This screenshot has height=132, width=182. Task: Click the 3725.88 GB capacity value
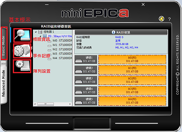click(x=122, y=44)
